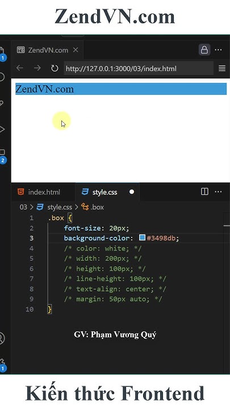This screenshot has width=230, height=409.
Task: Click the background-color property text
Action: (97, 238)
